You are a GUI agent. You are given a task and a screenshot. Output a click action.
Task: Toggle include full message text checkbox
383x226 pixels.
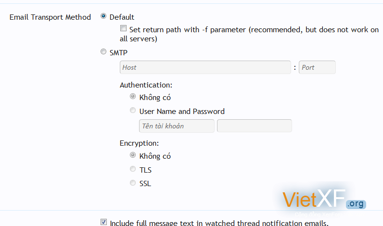coord(104,222)
